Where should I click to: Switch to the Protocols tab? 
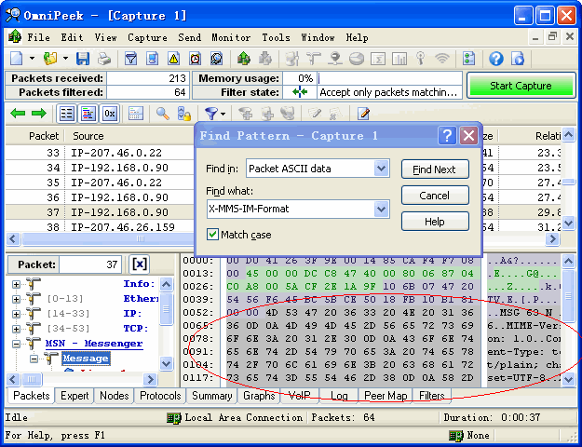pyautogui.click(x=160, y=396)
